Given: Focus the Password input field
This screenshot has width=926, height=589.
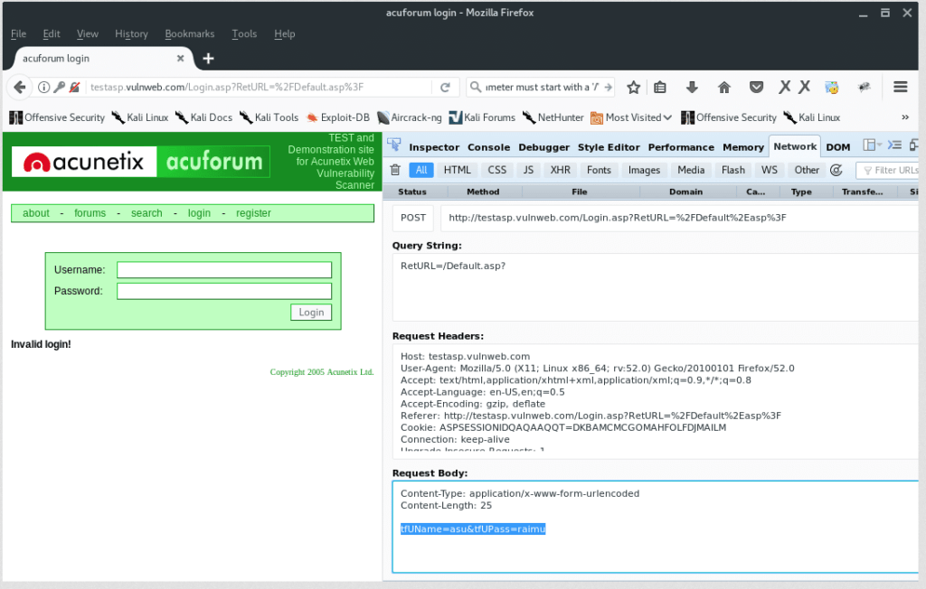Looking at the screenshot, I should pyautogui.click(x=224, y=291).
